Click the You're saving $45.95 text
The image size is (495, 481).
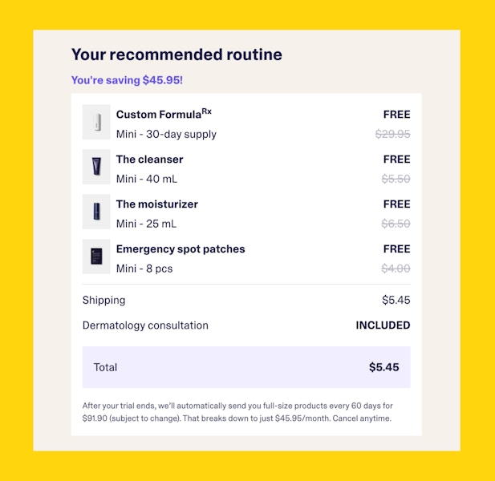(x=127, y=80)
